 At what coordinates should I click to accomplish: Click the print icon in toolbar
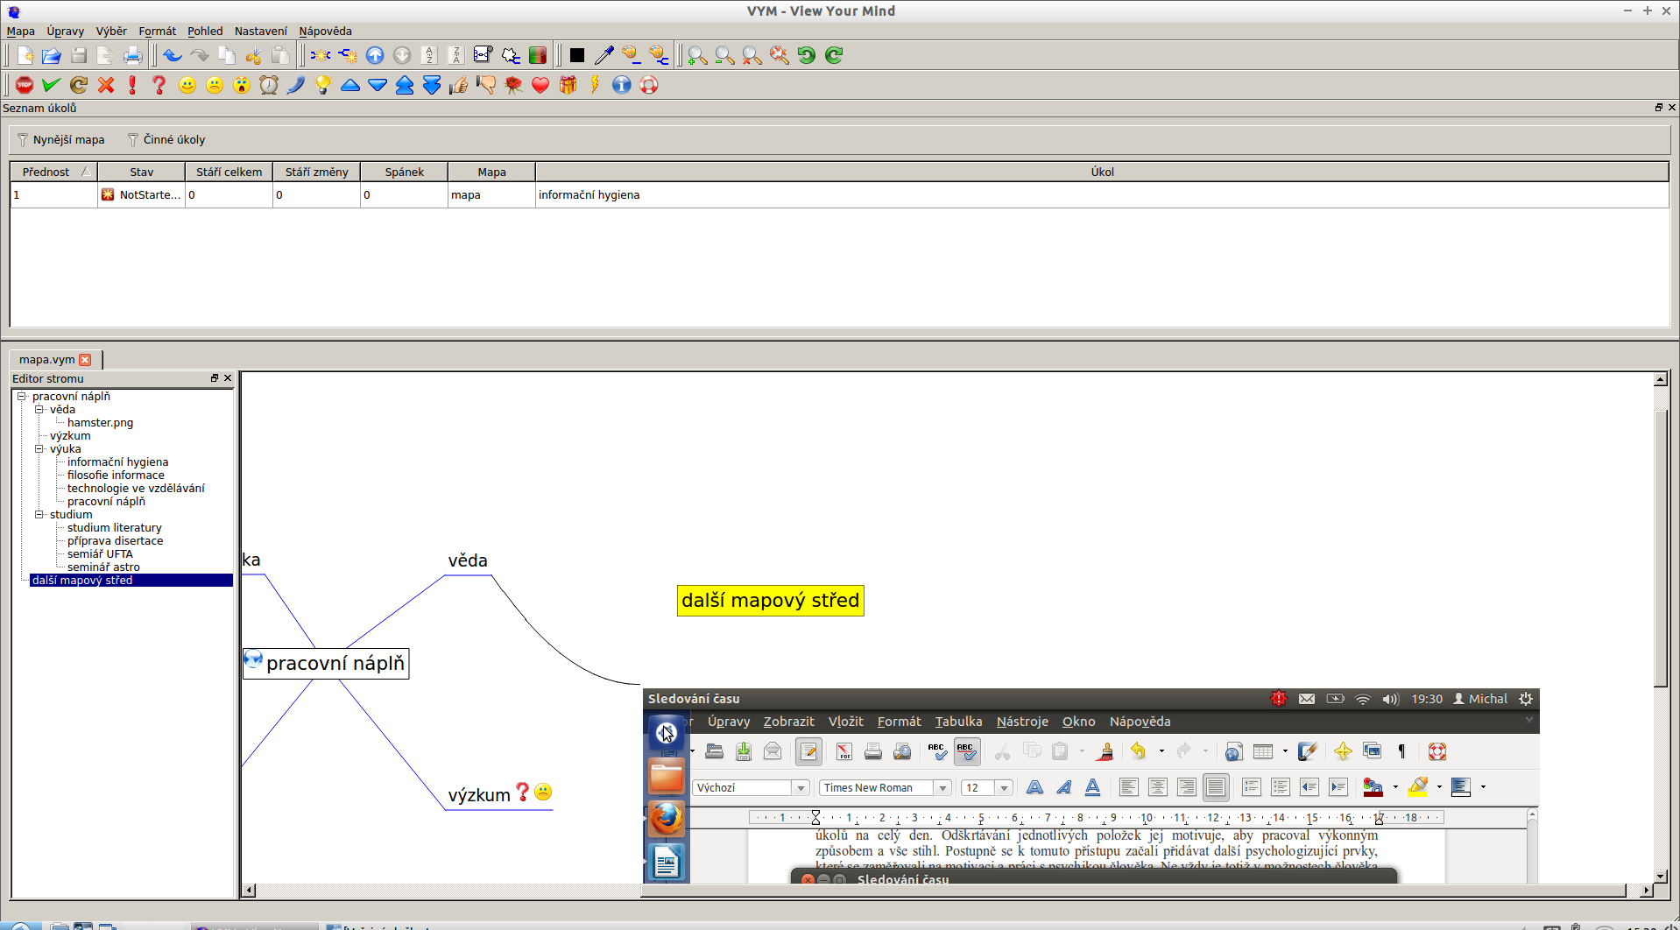pos(132,55)
